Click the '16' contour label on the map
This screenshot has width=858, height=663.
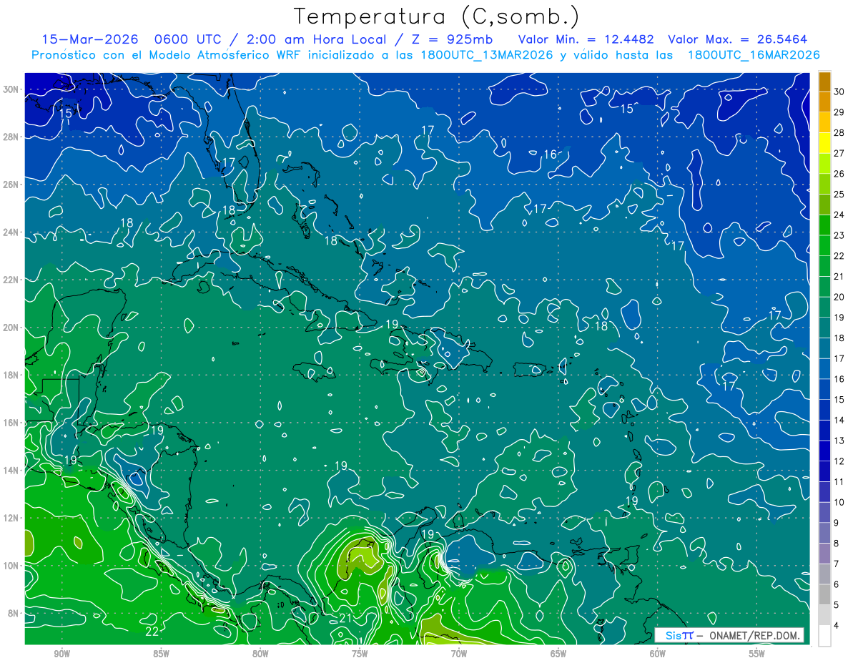[x=550, y=154]
